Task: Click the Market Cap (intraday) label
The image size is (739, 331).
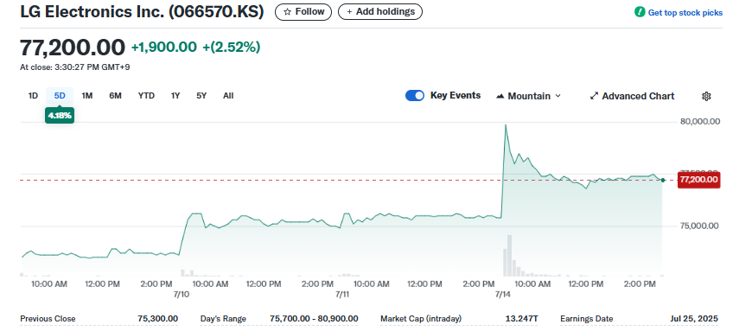Action: click(x=421, y=319)
